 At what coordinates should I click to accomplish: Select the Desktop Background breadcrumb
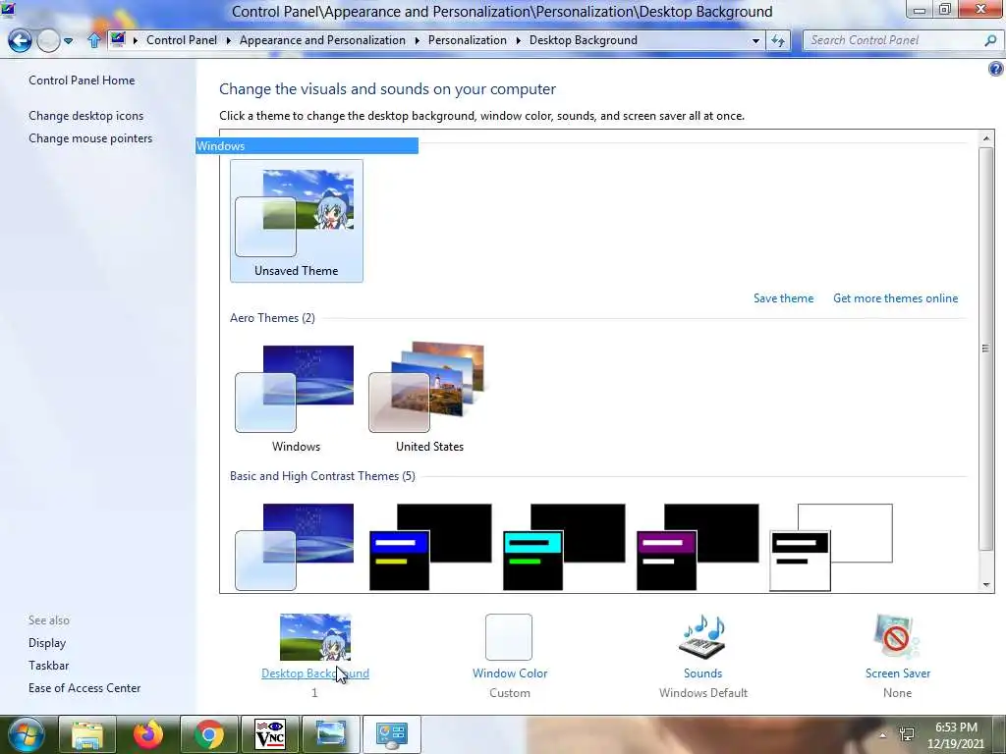click(x=584, y=39)
